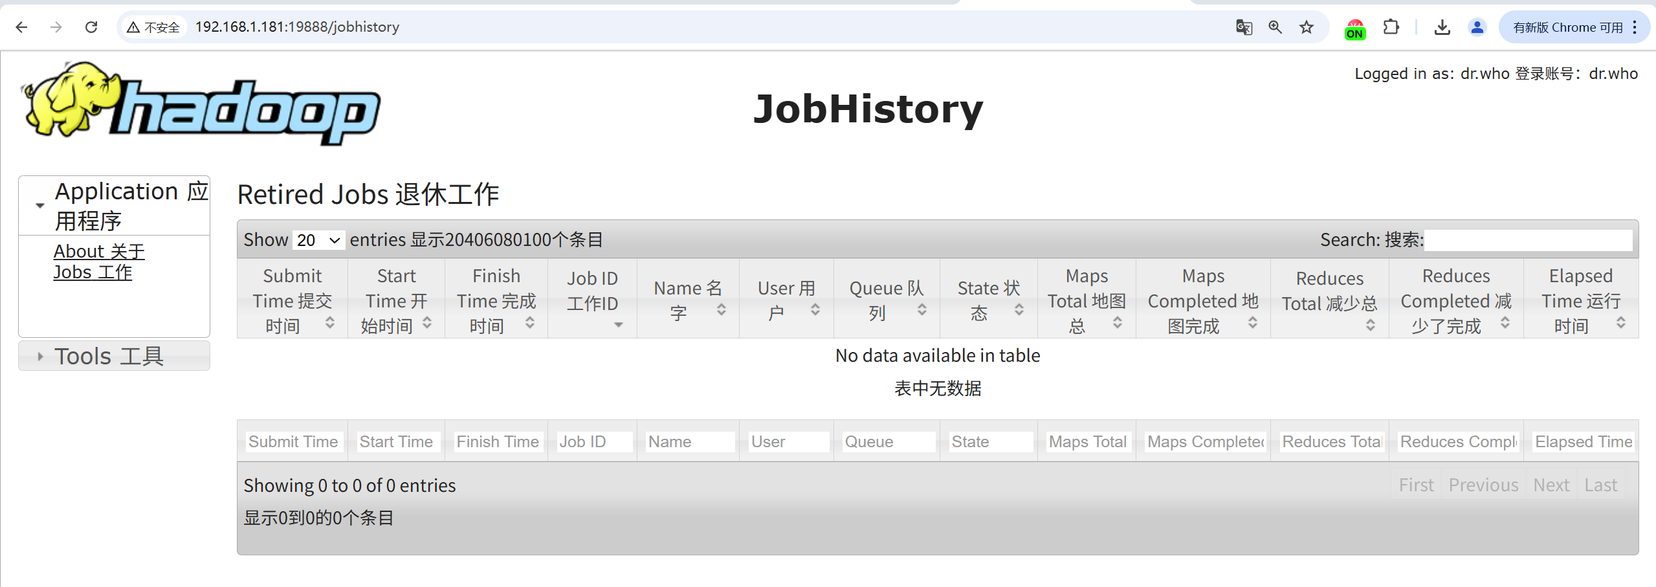Click the Reduces Completed filter field
Image resolution: width=1656 pixels, height=587 pixels.
[x=1459, y=441]
